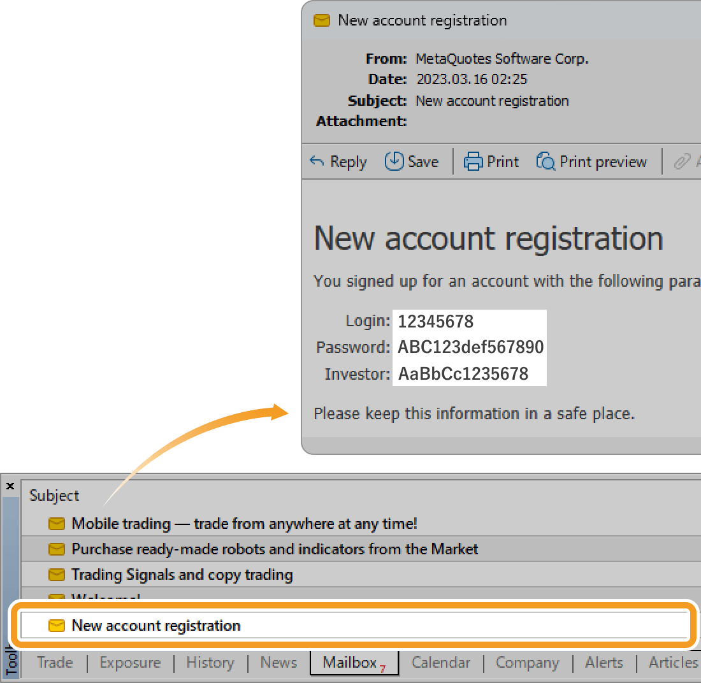Image resolution: width=701 pixels, height=683 pixels.
Task: Open the Calendar tab
Action: 441,662
